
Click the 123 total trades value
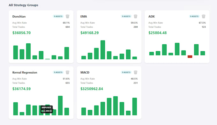(204, 27)
